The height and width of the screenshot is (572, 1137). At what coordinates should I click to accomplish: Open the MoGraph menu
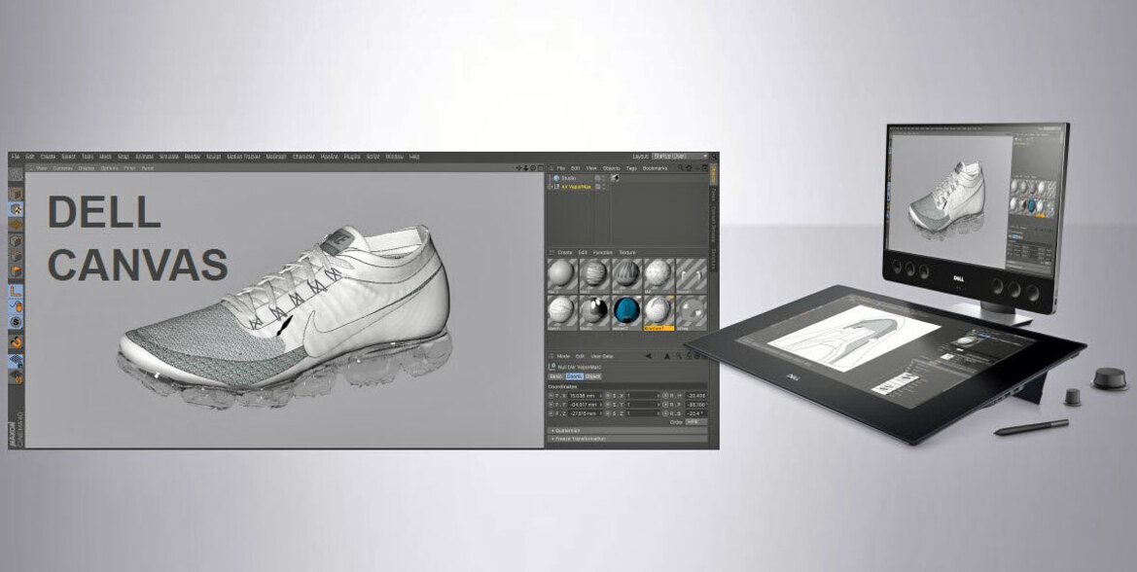click(x=276, y=157)
